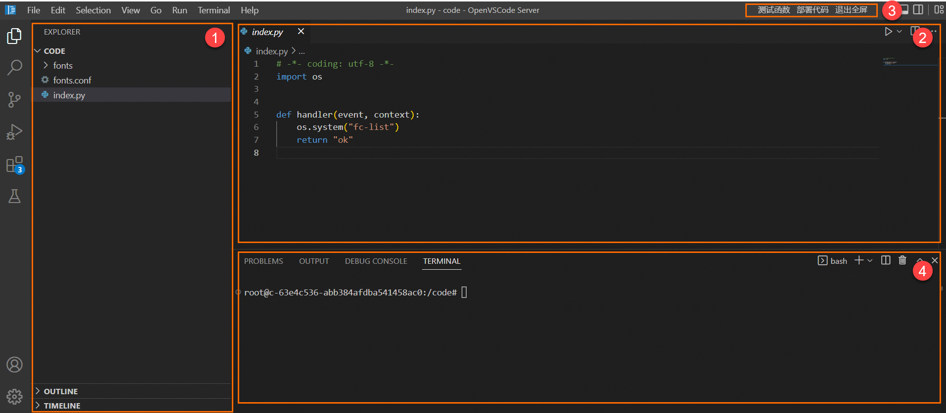Viewport: 946px width, 413px height.
Task: Open the terminal launch profile dropdown
Action: click(870, 260)
